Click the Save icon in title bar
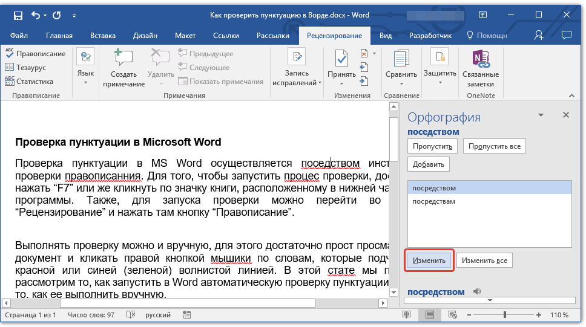The height and width of the screenshot is (327, 586). 18,15
